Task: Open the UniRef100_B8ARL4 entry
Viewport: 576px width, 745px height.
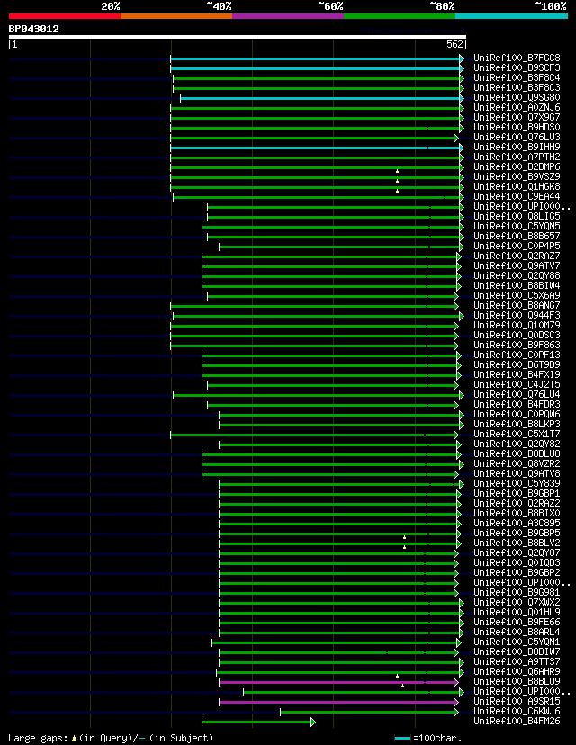Action: click(x=517, y=632)
